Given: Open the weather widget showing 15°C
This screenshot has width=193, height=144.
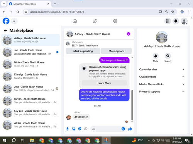Looking at the screenshot, I should (137, 140).
